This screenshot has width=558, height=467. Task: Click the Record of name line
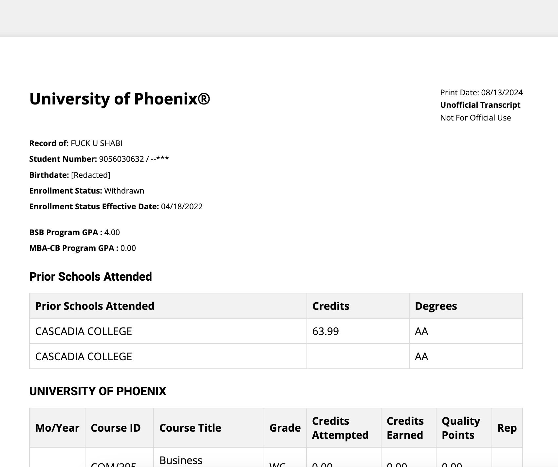pyautogui.click(x=76, y=143)
